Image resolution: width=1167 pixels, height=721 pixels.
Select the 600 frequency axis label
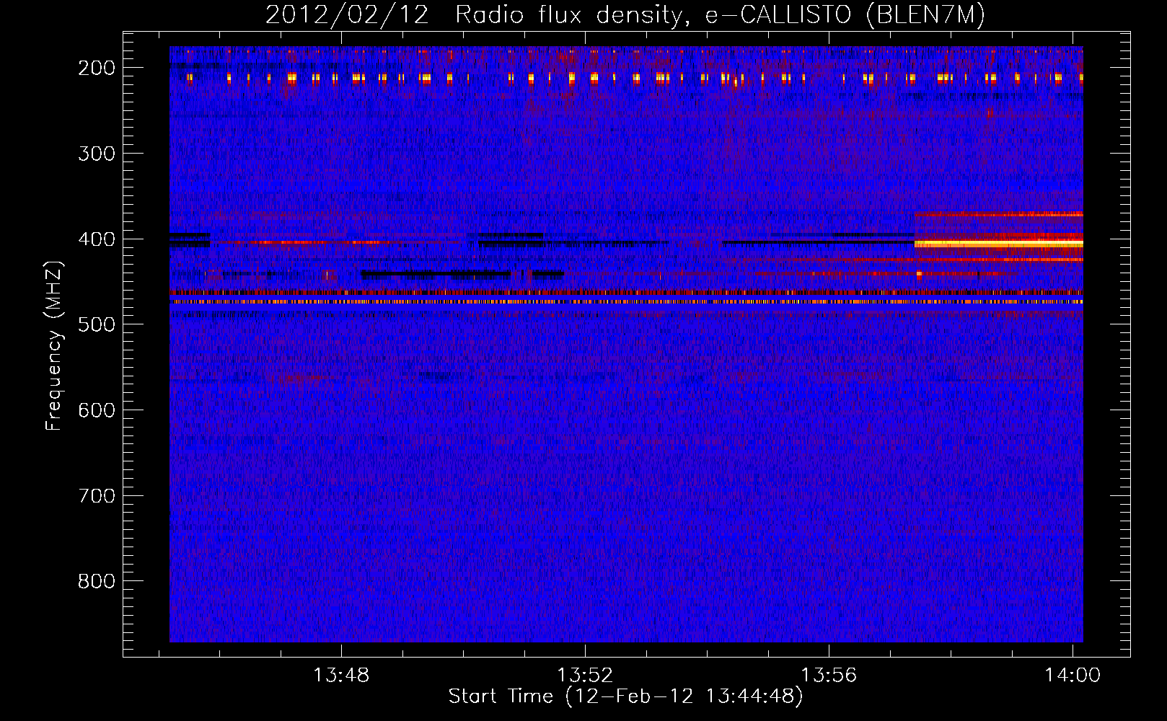point(96,410)
